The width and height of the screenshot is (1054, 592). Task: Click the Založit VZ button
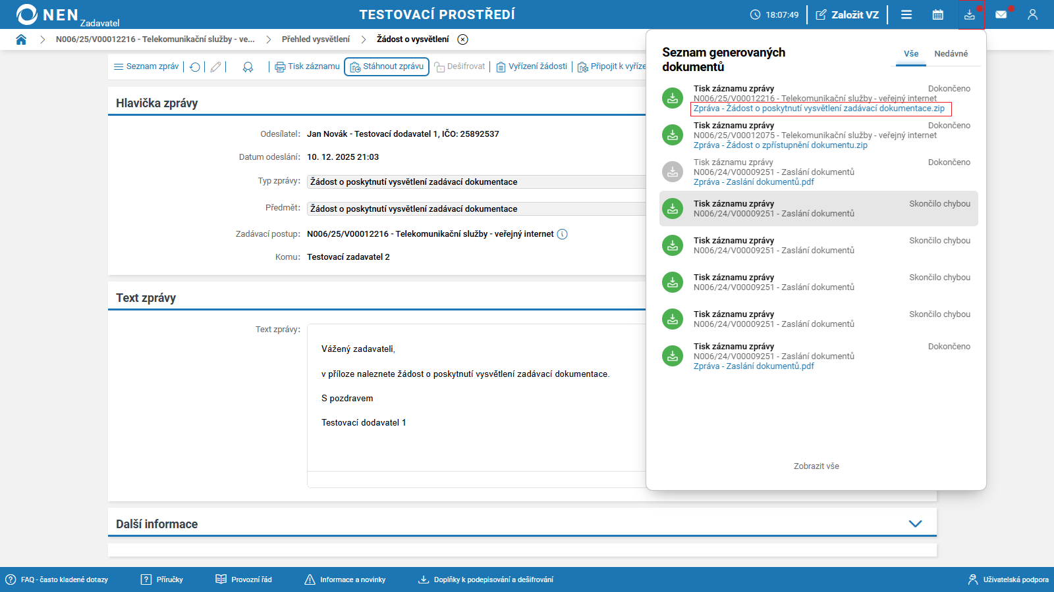(x=847, y=14)
